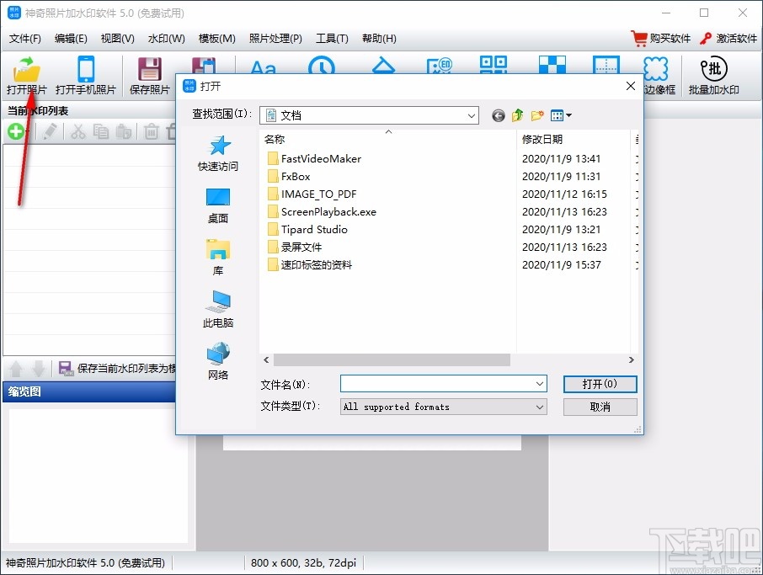Move watermark down with arrow icon
Viewport: 763px width, 575px height.
click(39, 369)
